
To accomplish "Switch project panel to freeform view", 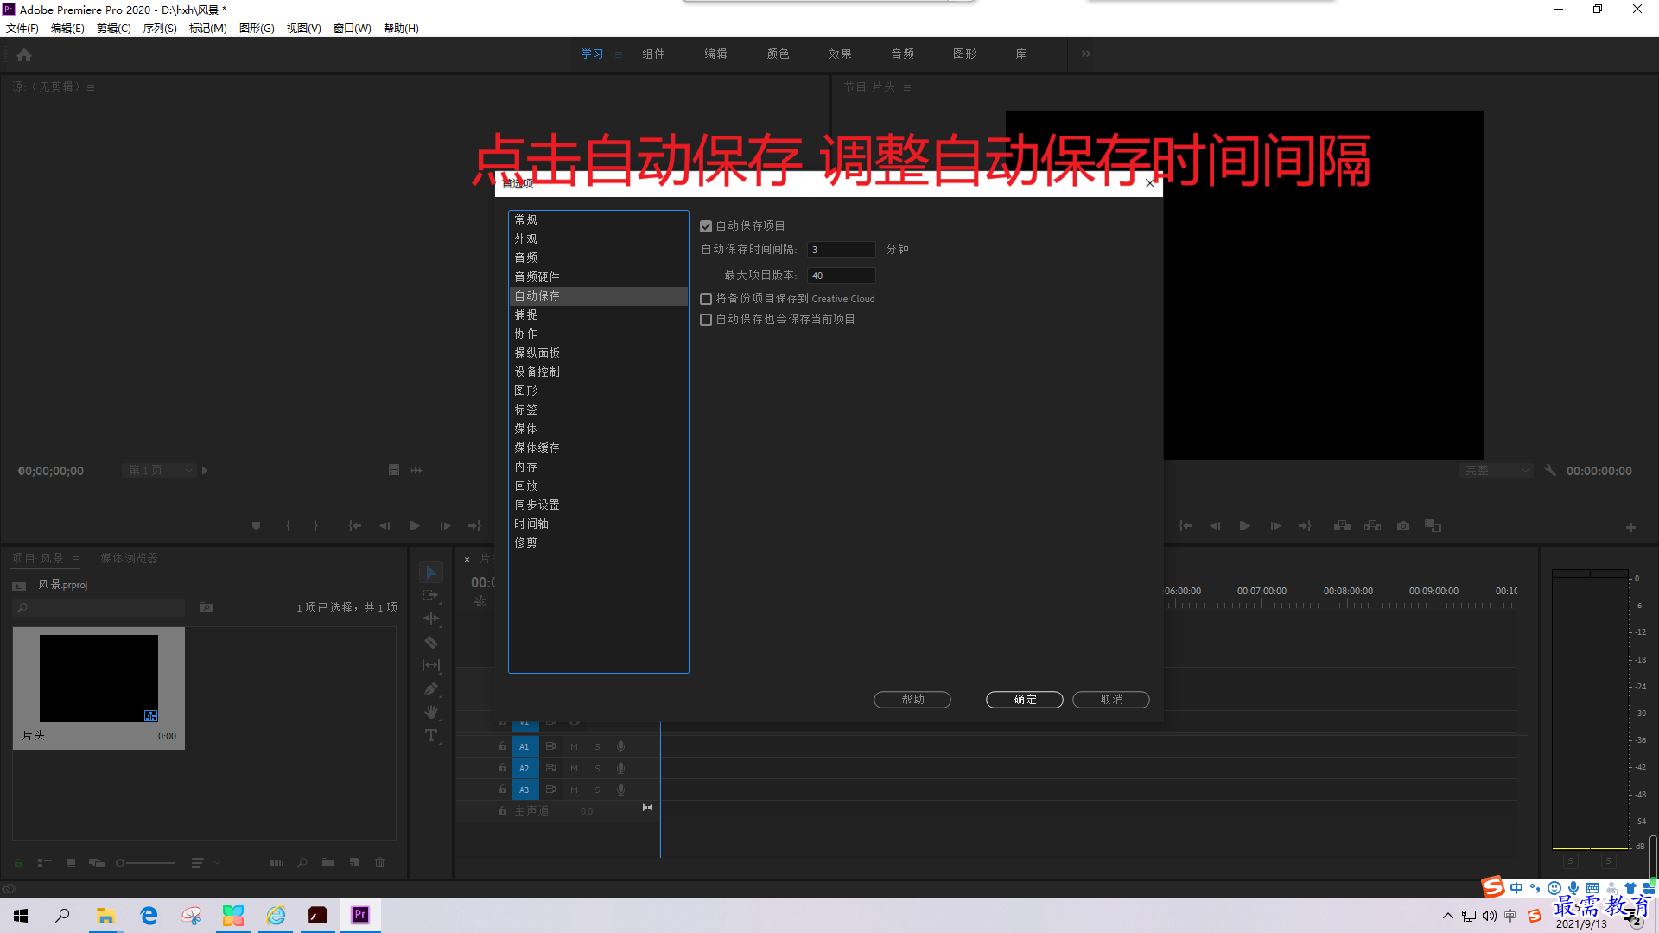I will pyautogui.click(x=97, y=863).
